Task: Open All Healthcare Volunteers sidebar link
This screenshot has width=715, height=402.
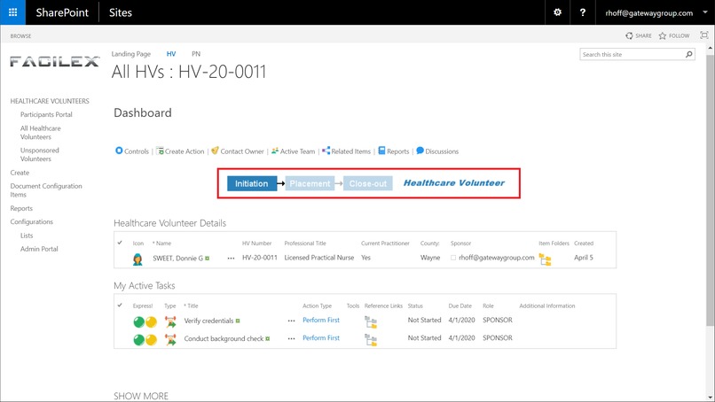Action: point(40,133)
